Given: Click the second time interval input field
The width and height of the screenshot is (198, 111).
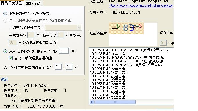Looking at the screenshot, I should click(x=69, y=67).
